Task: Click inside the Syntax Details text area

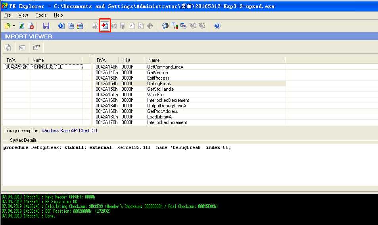Action: coord(190,165)
